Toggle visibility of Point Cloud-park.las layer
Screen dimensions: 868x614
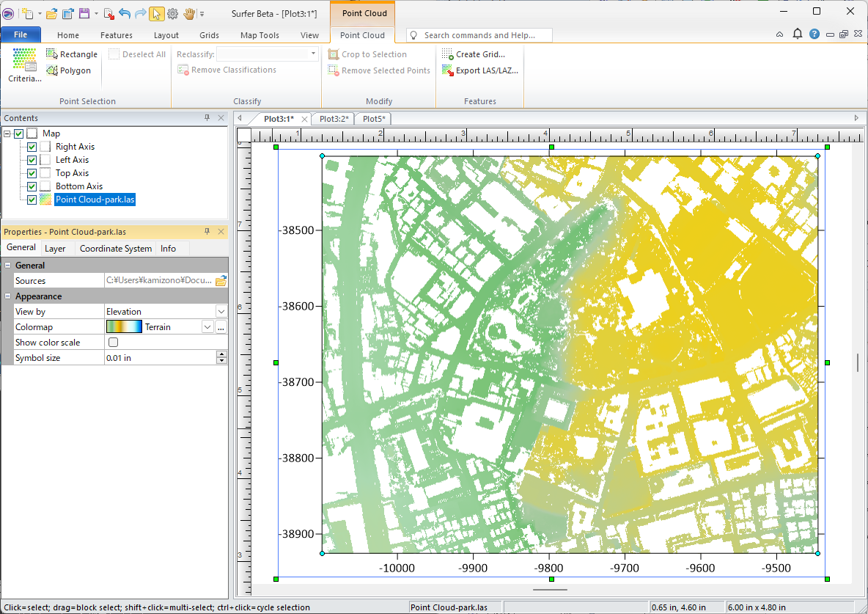click(x=32, y=200)
